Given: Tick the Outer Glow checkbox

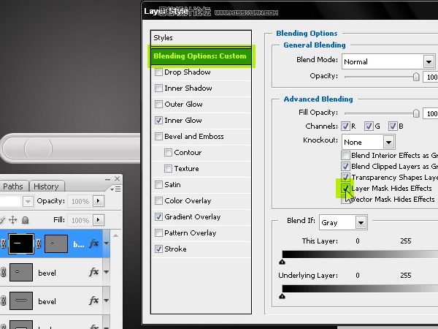Looking at the screenshot, I should [x=158, y=104].
